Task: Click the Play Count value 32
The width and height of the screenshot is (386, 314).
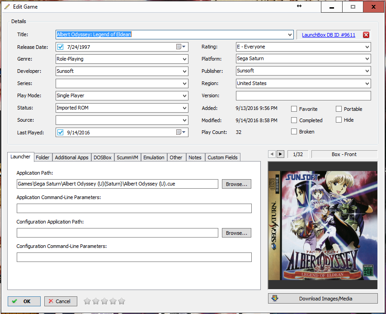Action: 239,132
